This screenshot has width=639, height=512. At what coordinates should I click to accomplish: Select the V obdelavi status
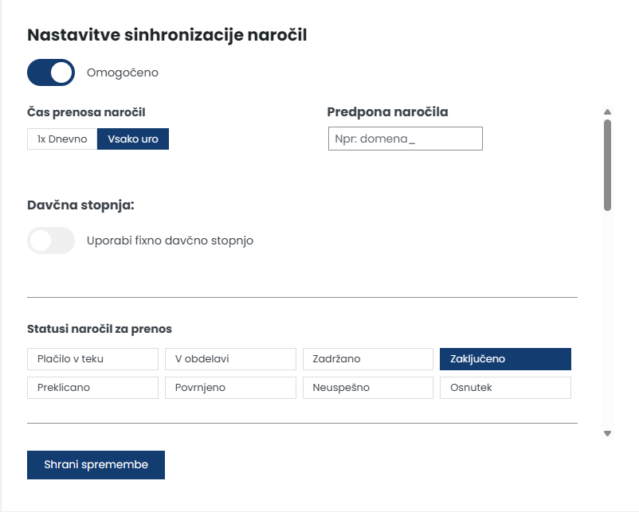[229, 359]
